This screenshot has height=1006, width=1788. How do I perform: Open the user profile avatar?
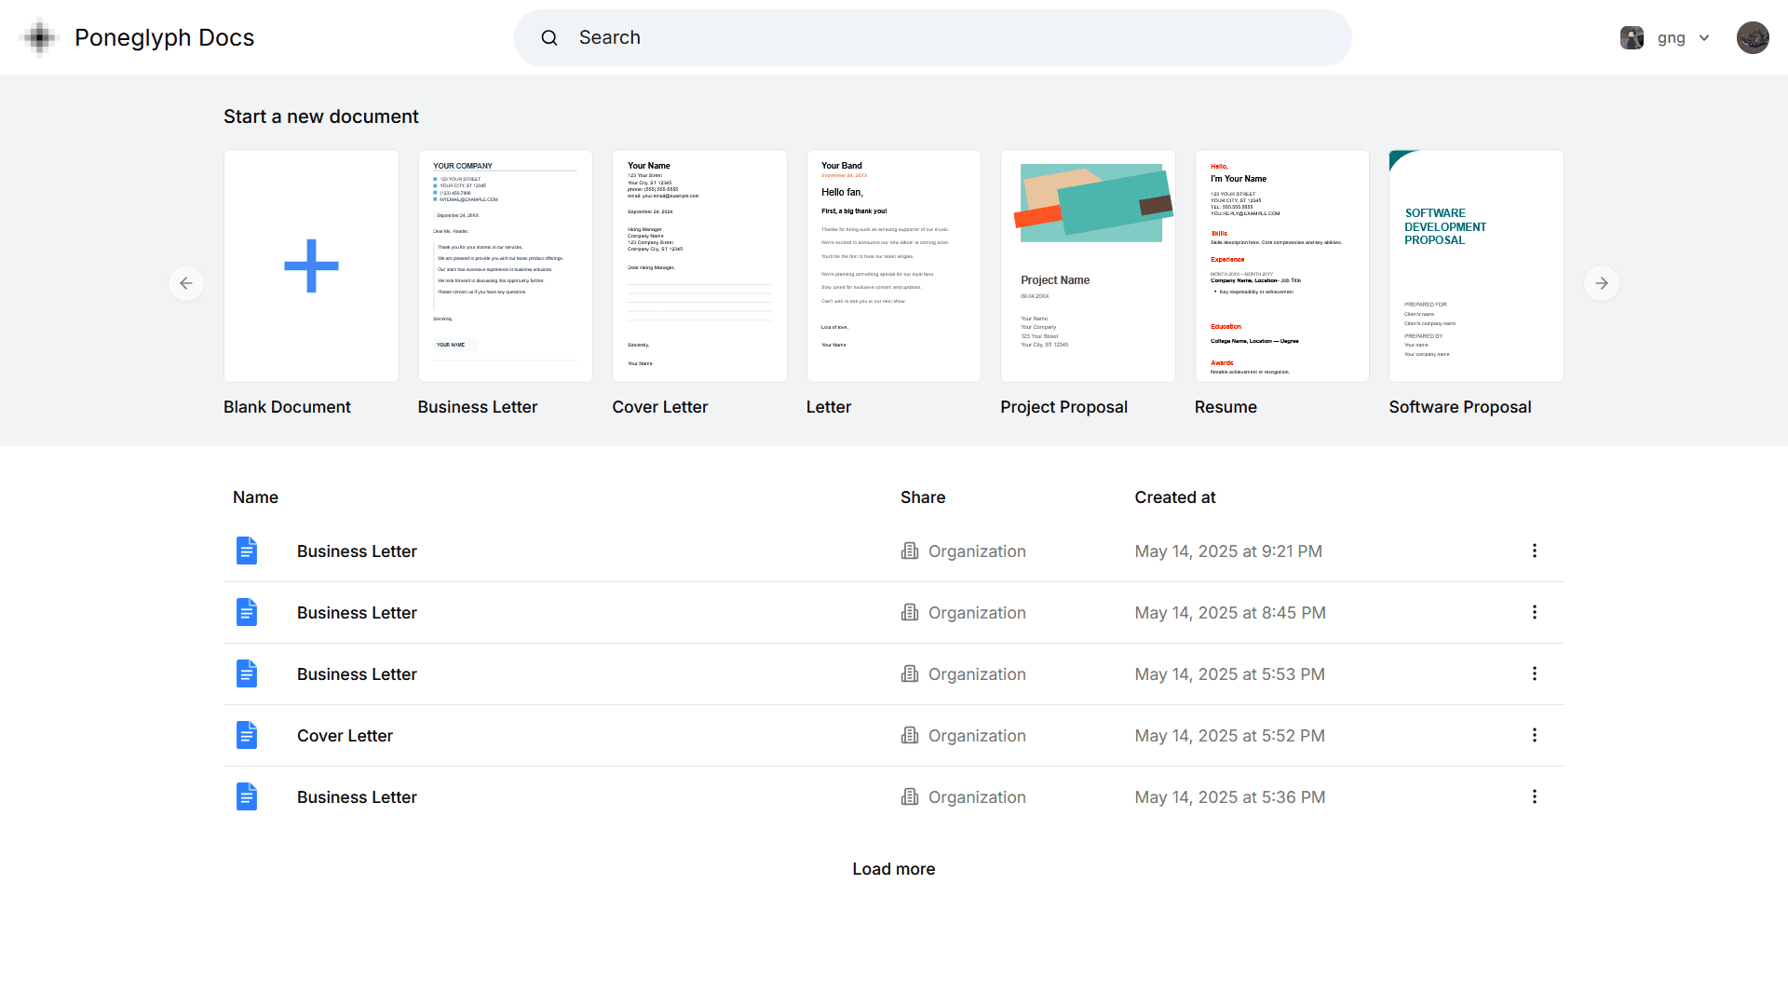pos(1753,37)
